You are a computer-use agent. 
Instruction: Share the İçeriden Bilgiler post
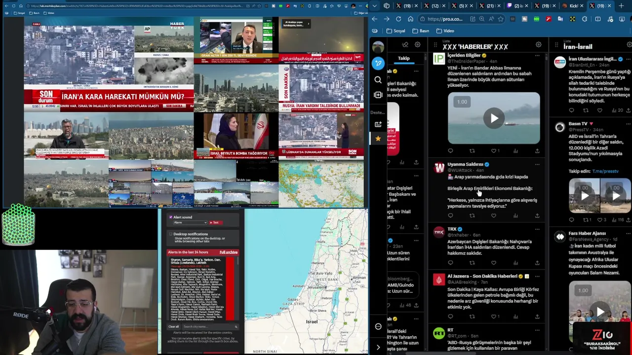click(537, 151)
